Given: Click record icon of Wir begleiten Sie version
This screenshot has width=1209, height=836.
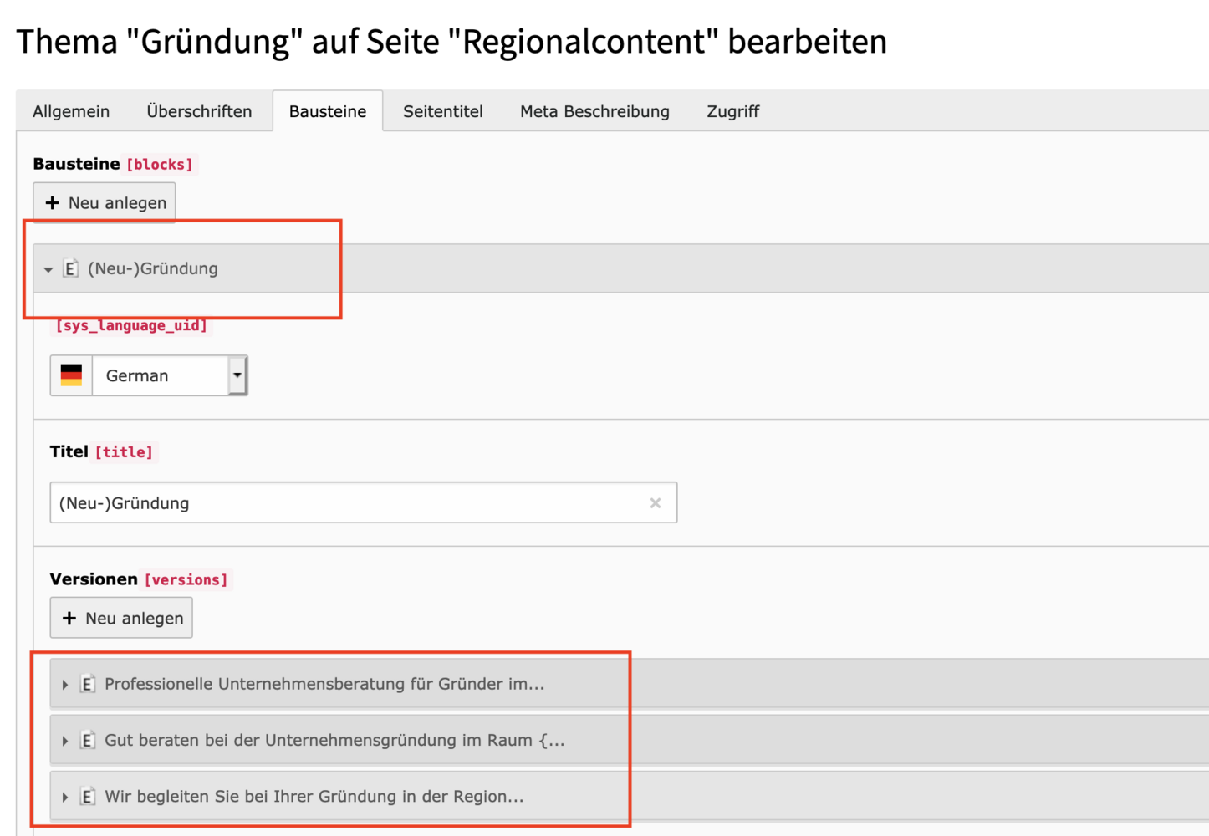Looking at the screenshot, I should coord(87,796).
